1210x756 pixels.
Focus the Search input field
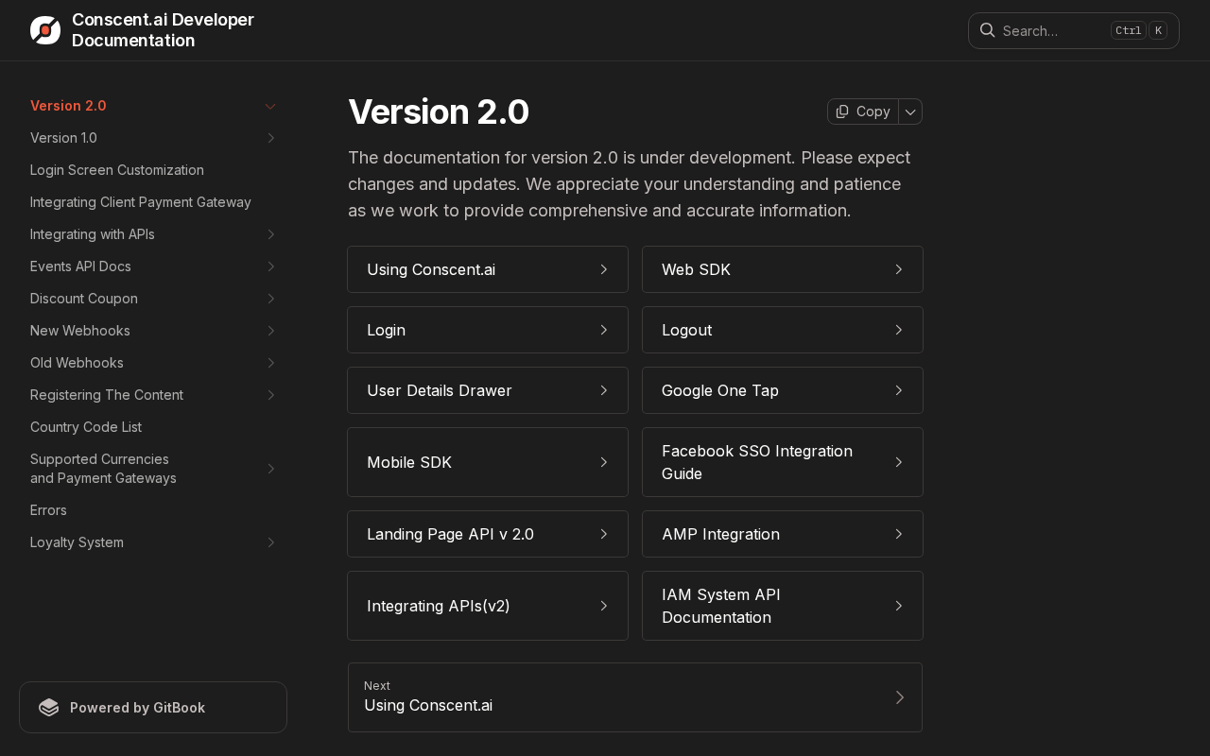coord(1074,30)
